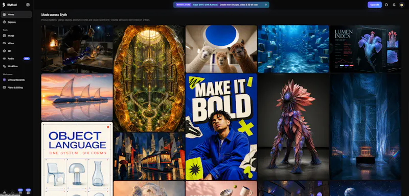Screen dimensions: 409x196
Task: Open the golden oval library garden image
Action: (149, 78)
